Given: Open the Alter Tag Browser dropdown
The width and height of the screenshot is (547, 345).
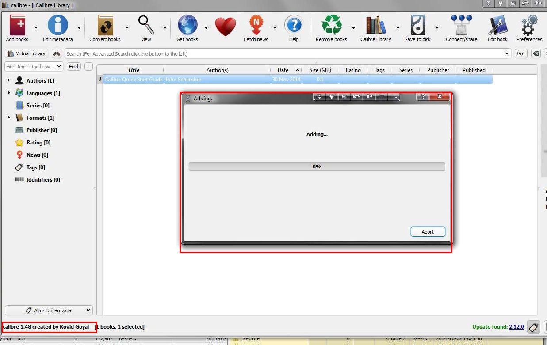Looking at the screenshot, I should pos(49,311).
